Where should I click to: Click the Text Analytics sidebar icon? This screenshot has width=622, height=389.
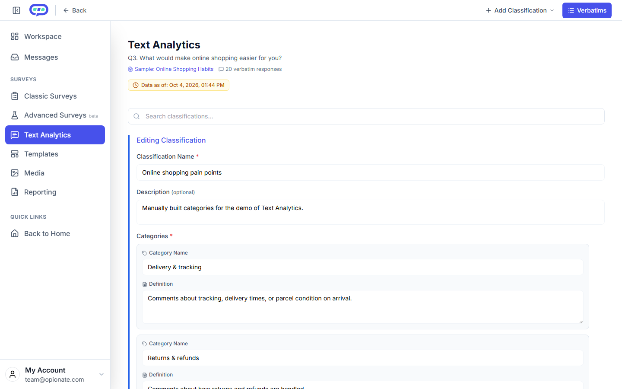(x=15, y=135)
